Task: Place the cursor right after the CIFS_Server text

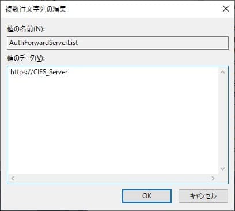Action: click(x=68, y=72)
